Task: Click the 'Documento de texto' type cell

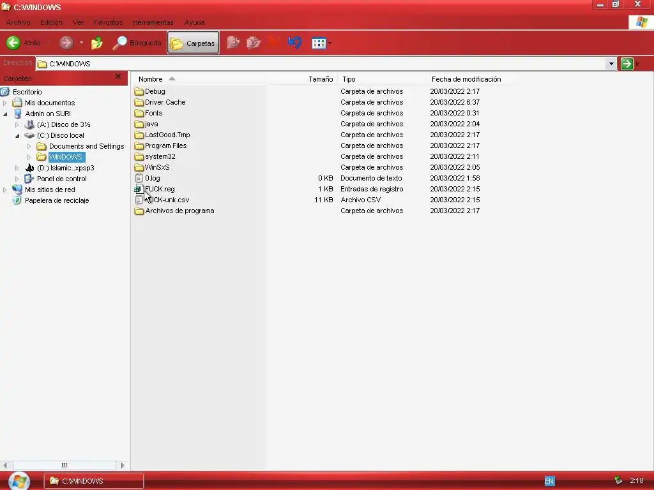Action: click(371, 178)
